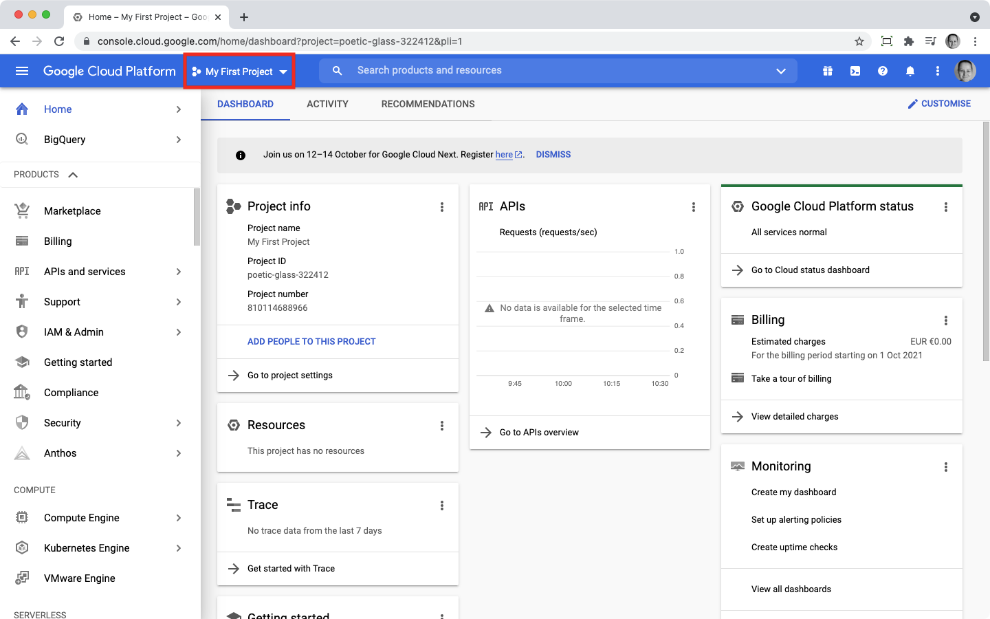The width and height of the screenshot is (990, 619).
Task: Collapse the PRODUCTS section chevron
Action: click(x=73, y=175)
